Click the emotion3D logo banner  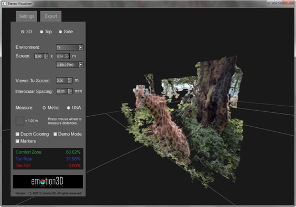coord(48,182)
